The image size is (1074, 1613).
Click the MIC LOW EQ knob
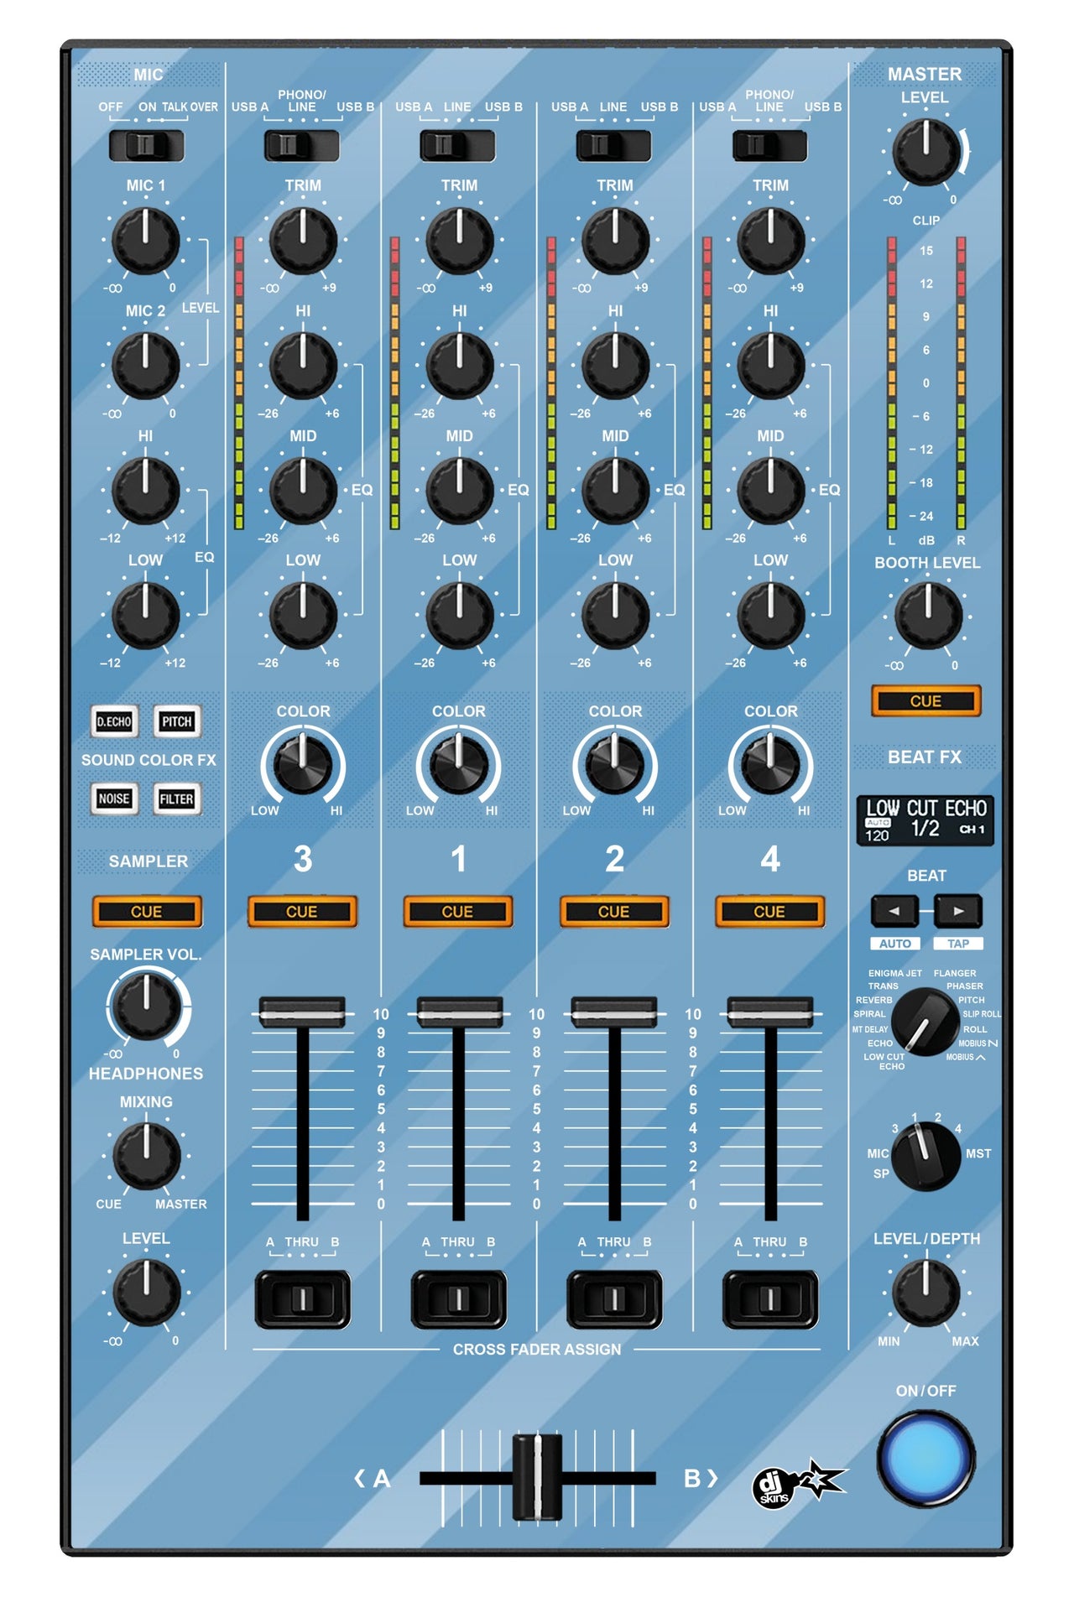point(146,616)
